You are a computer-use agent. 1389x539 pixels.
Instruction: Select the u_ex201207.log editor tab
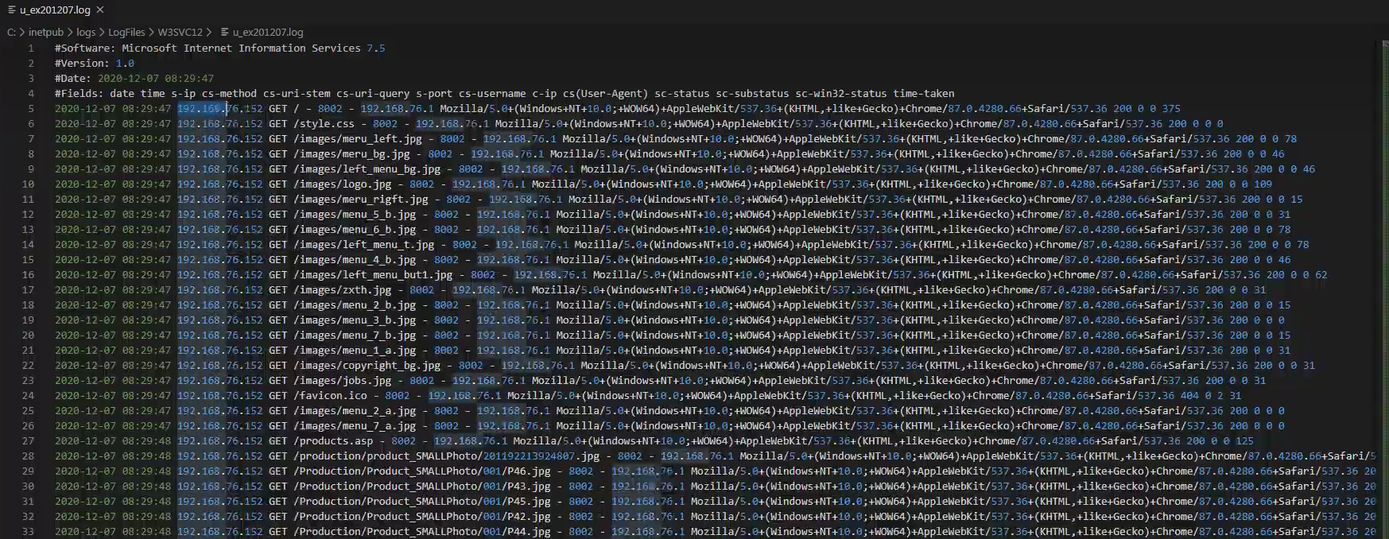click(x=55, y=10)
